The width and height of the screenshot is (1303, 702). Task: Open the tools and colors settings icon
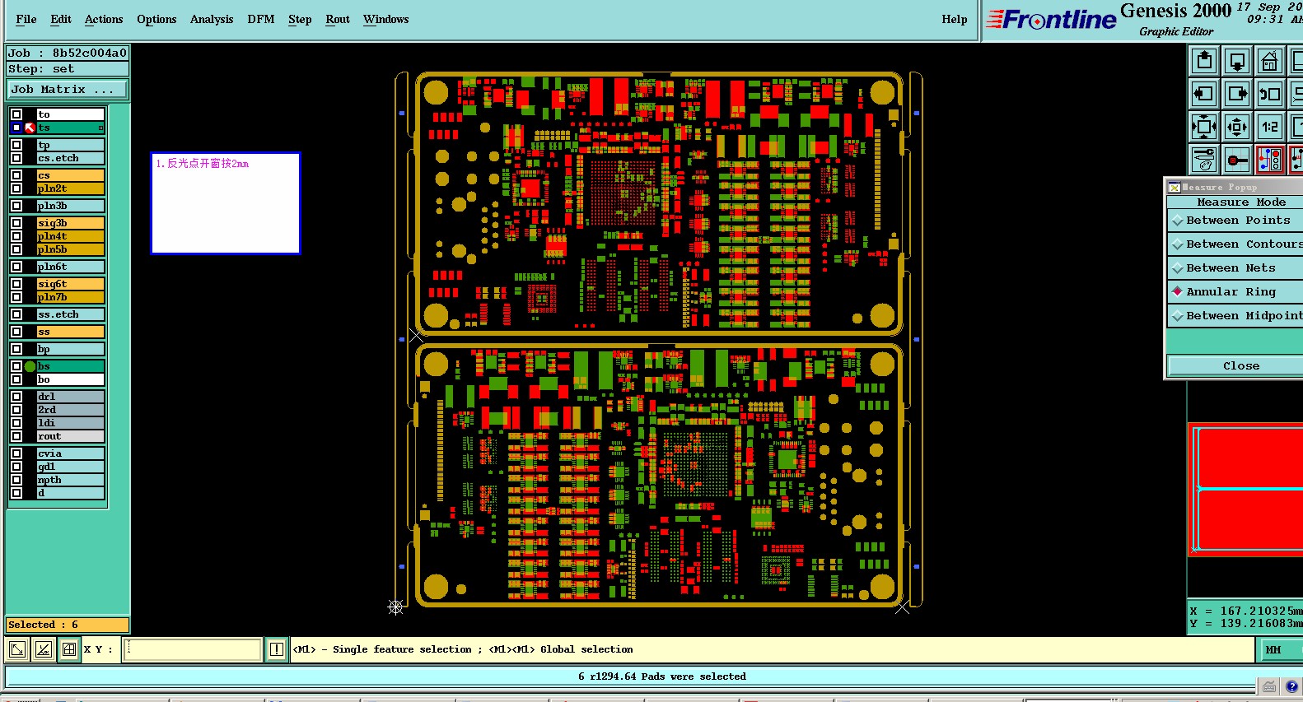tap(1204, 160)
